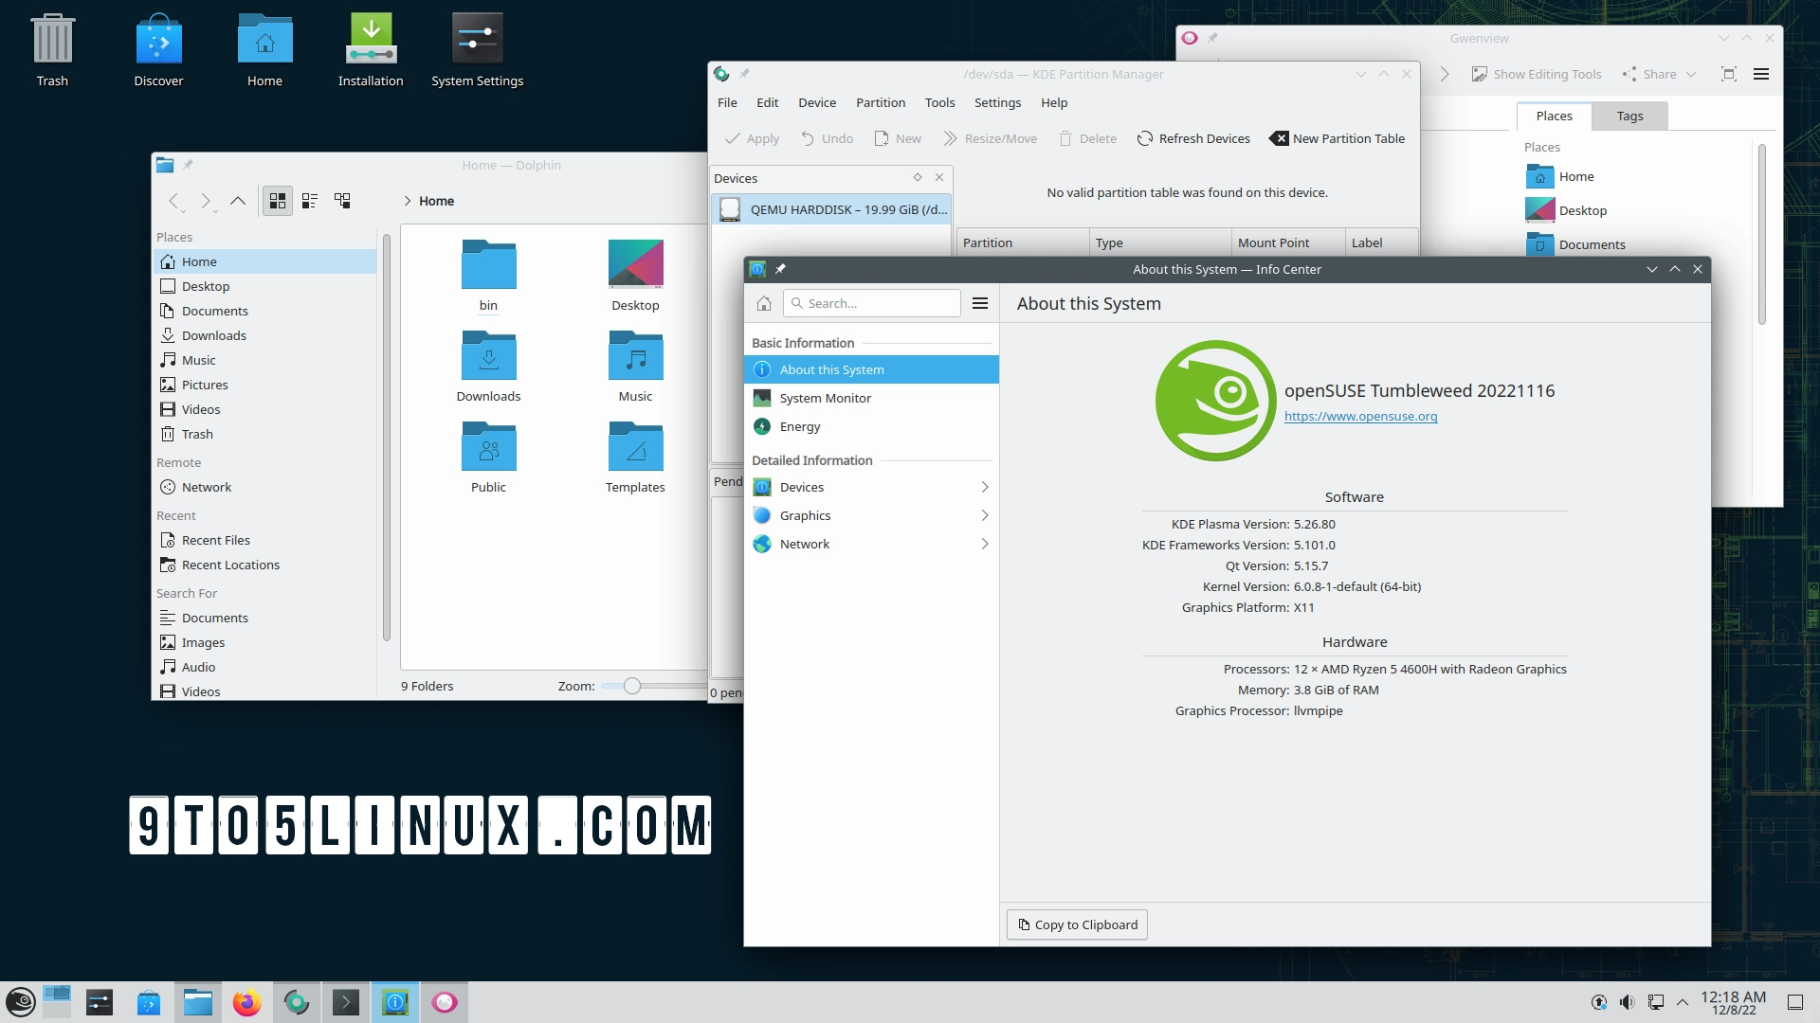Viewport: 1820px width, 1023px height.
Task: Pin the Info Center window on top
Action: coord(780,269)
